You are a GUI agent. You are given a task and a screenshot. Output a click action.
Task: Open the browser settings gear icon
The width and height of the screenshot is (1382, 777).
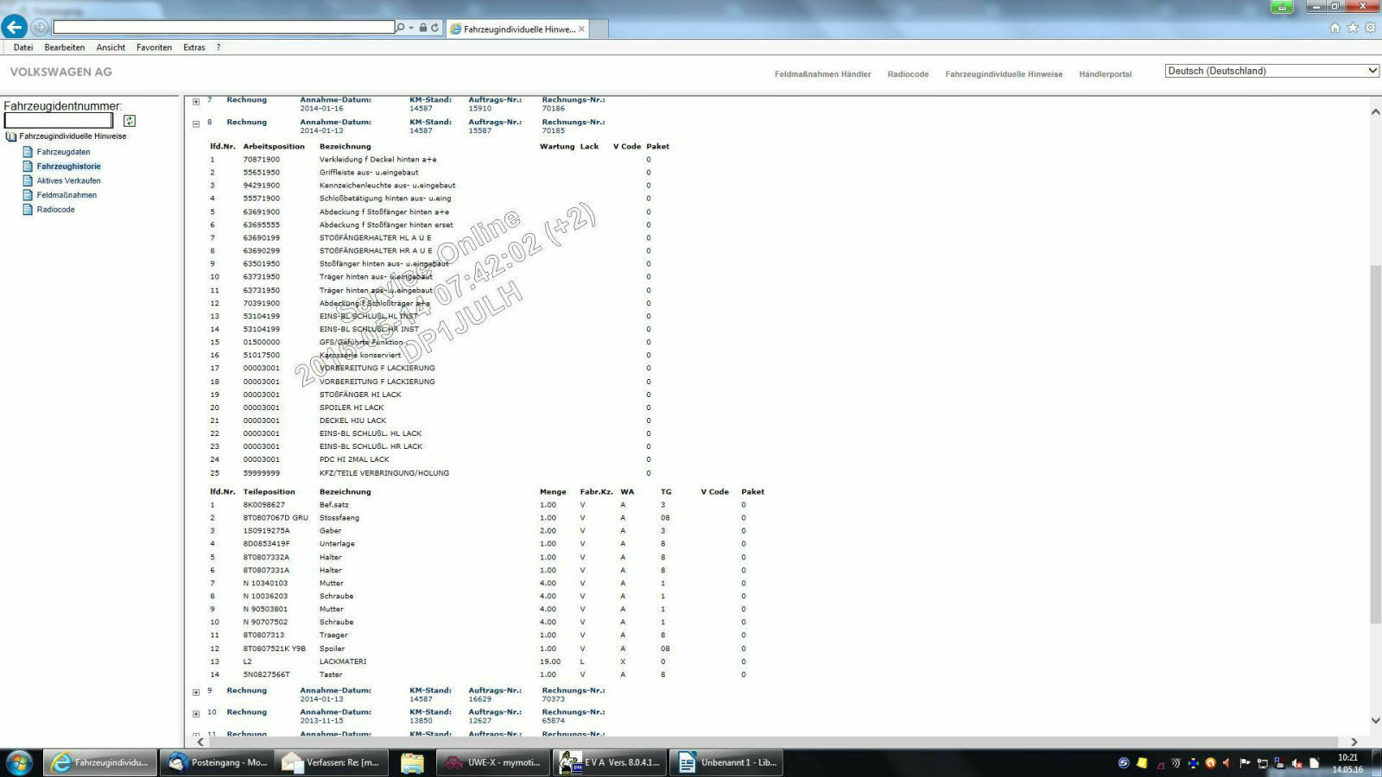[1370, 28]
